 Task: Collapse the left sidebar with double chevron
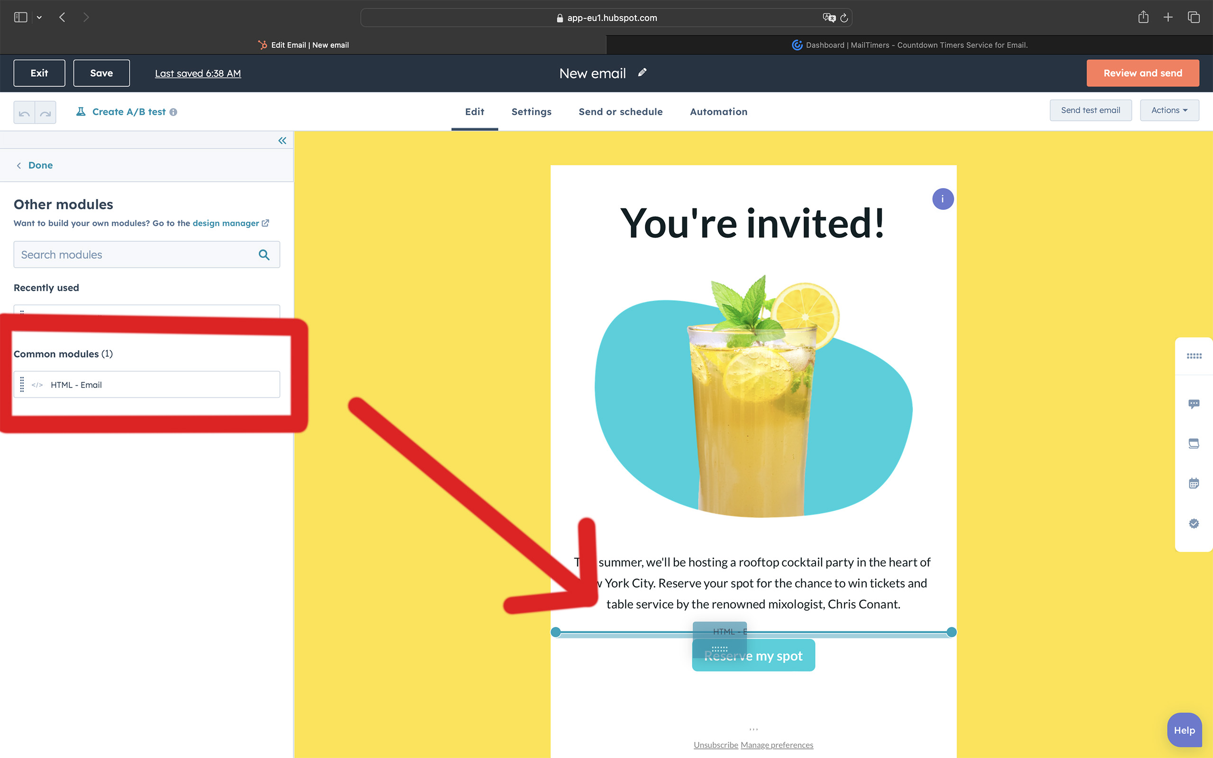(282, 141)
